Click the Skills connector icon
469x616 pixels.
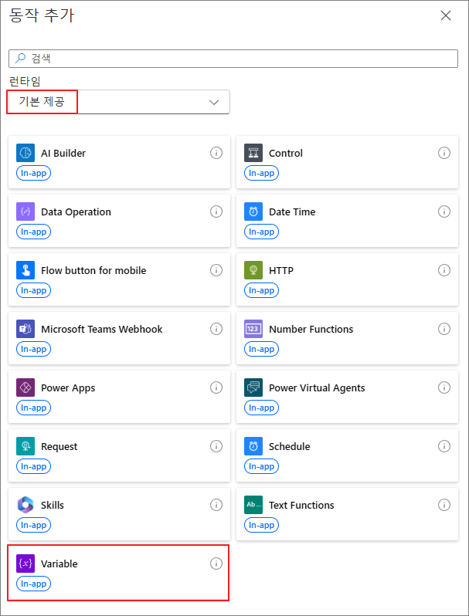(x=25, y=505)
